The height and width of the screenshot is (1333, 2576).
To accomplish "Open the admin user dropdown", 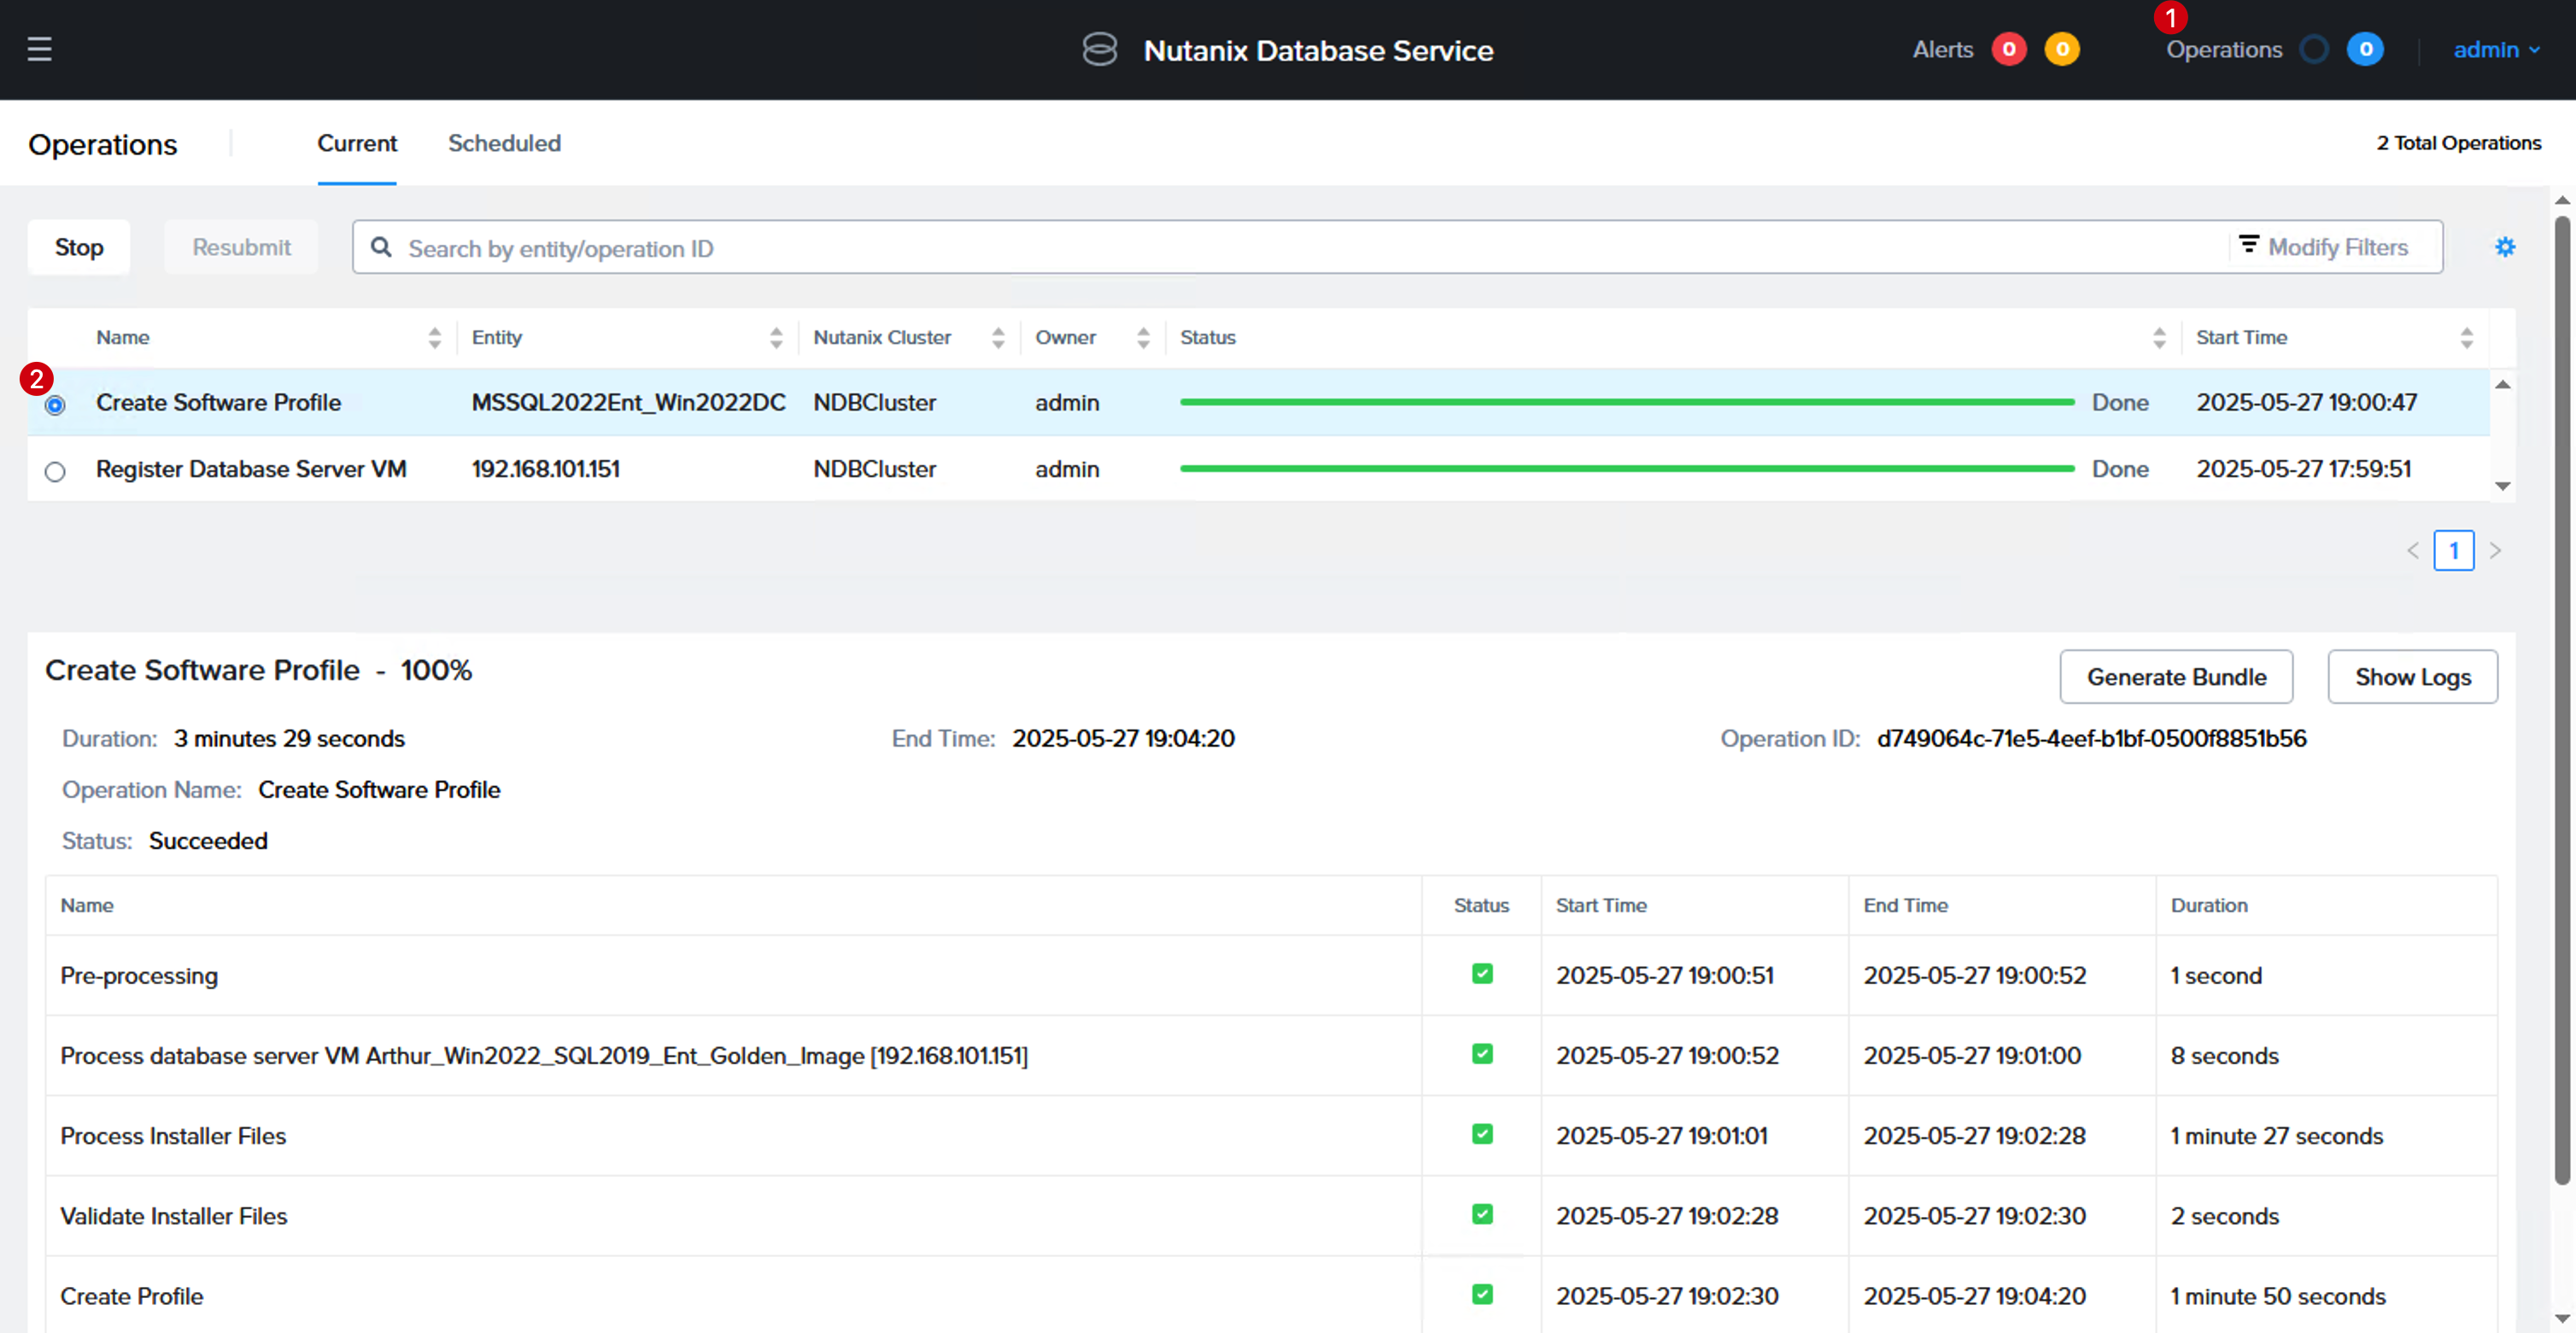I will (2496, 49).
